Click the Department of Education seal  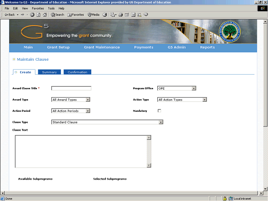point(230,32)
